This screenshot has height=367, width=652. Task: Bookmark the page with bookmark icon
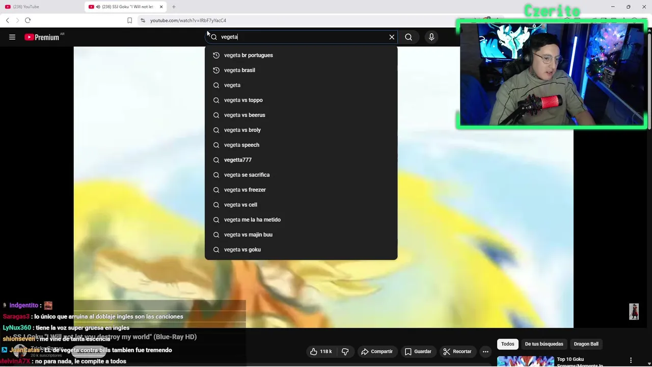pyautogui.click(x=129, y=20)
